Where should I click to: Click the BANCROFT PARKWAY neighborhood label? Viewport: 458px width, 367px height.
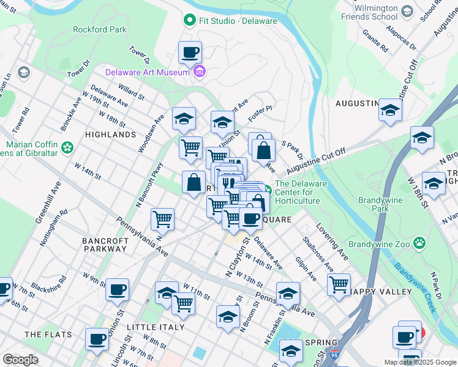tap(105, 245)
